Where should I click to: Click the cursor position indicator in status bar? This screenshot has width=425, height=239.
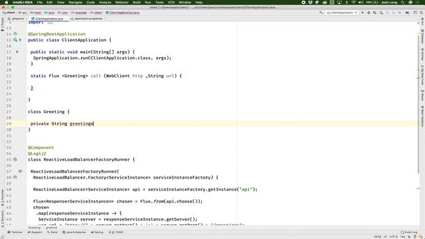pyautogui.click(x=377, y=236)
